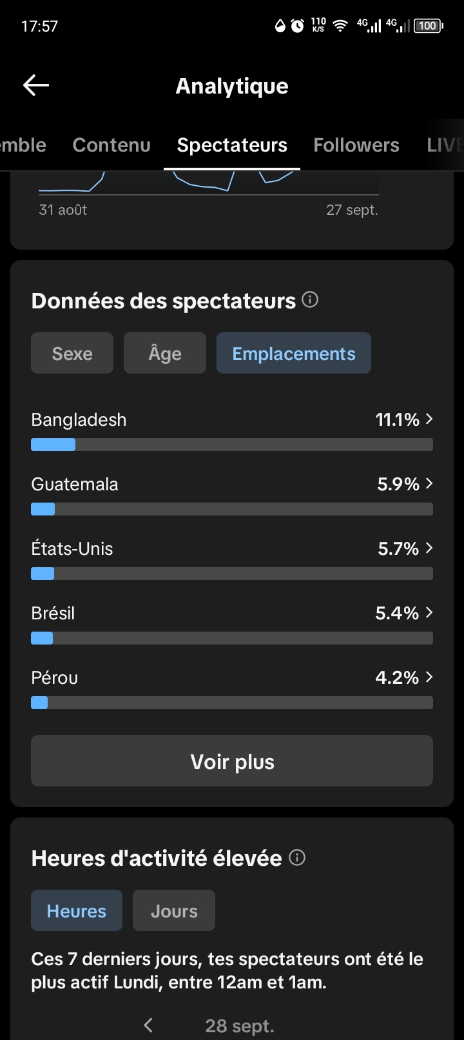Tap the Voir plus button
This screenshot has width=464, height=1040.
[x=232, y=761]
